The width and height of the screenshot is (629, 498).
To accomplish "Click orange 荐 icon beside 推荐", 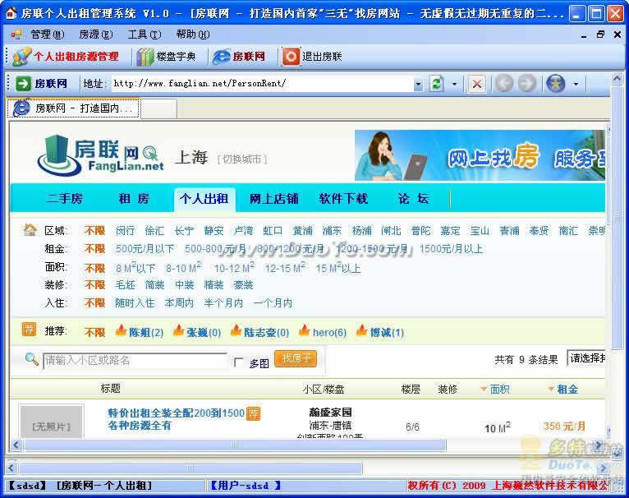I will point(29,329).
